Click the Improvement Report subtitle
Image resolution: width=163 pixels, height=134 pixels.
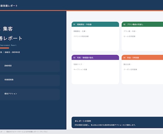point(8,45)
